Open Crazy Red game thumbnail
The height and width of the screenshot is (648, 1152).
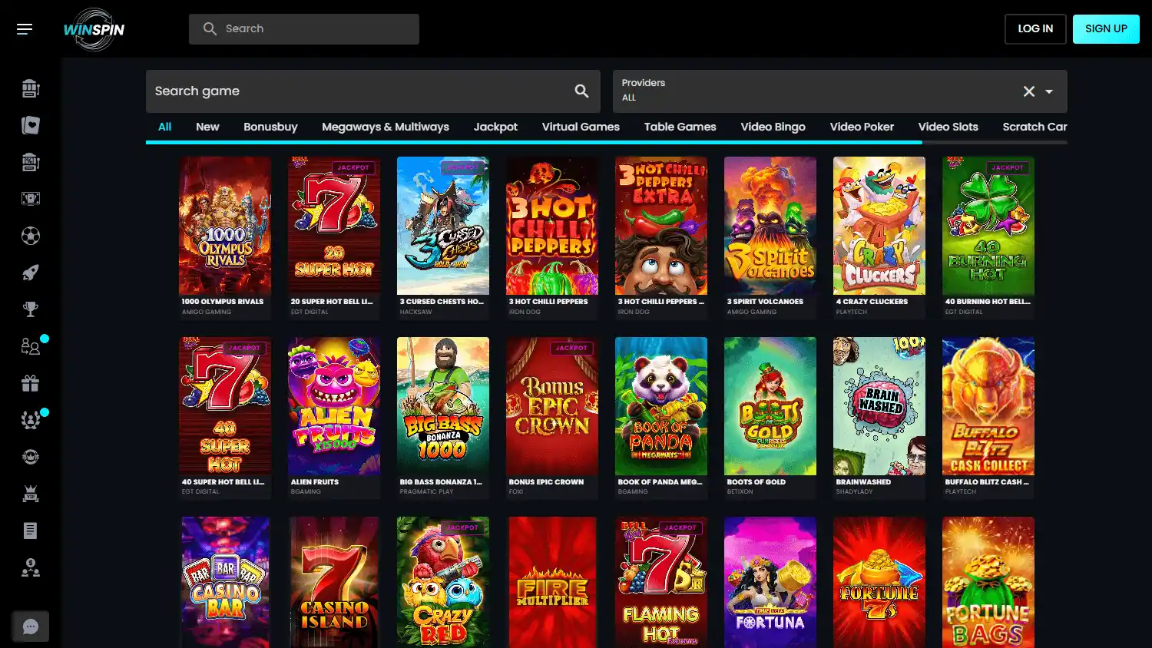(x=443, y=582)
